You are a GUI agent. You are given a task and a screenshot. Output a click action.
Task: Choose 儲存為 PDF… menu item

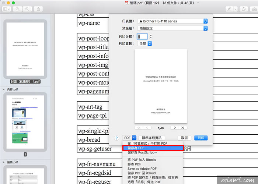pos(153,148)
